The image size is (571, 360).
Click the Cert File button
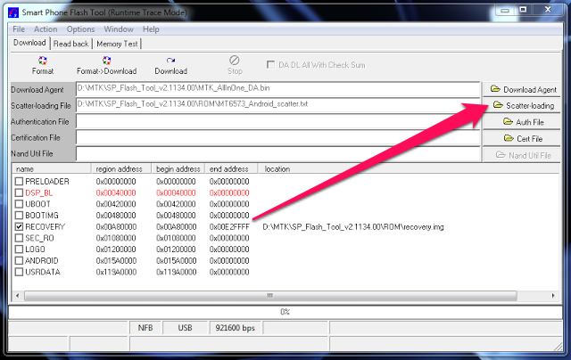tap(522, 138)
